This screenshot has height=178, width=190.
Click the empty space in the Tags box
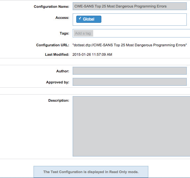tap(141, 33)
